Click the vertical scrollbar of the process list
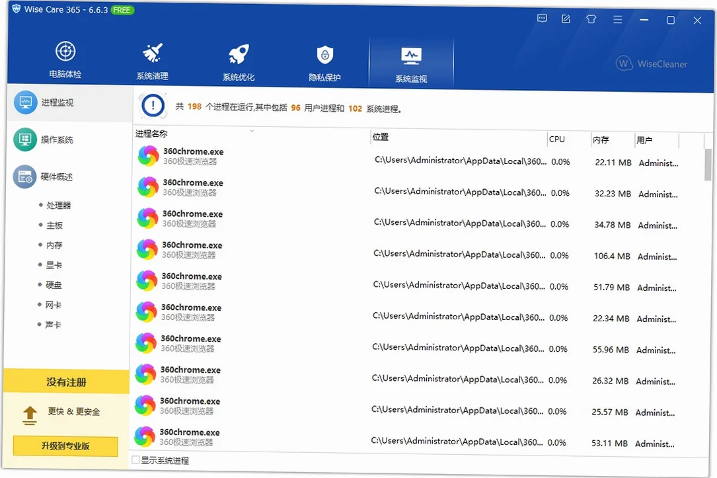 [x=707, y=165]
